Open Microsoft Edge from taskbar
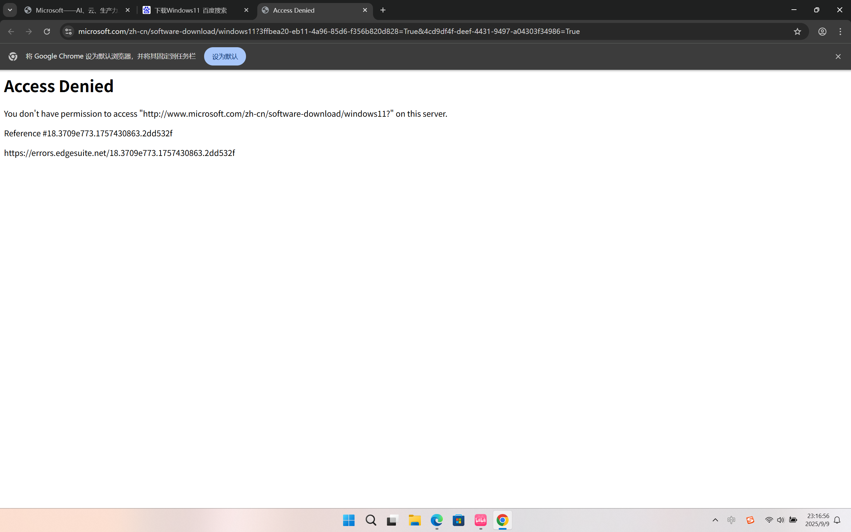The width and height of the screenshot is (851, 532). [x=436, y=520]
